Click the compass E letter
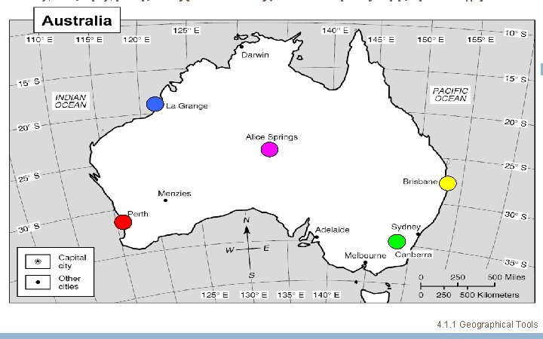 (x=266, y=248)
